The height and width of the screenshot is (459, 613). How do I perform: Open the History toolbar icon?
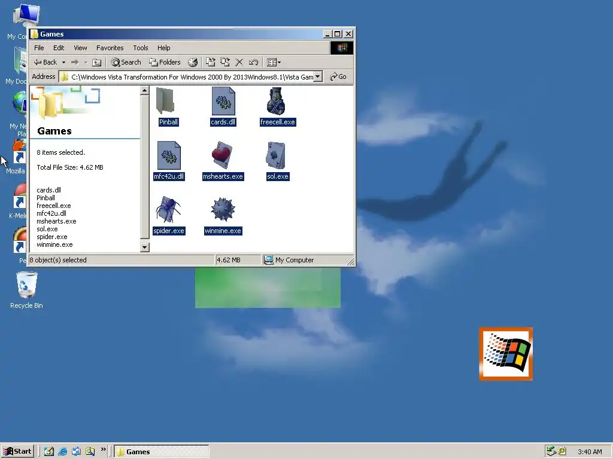pyautogui.click(x=193, y=62)
